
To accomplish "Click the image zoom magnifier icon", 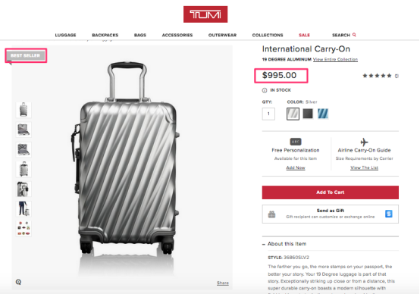I will click(x=18, y=282).
